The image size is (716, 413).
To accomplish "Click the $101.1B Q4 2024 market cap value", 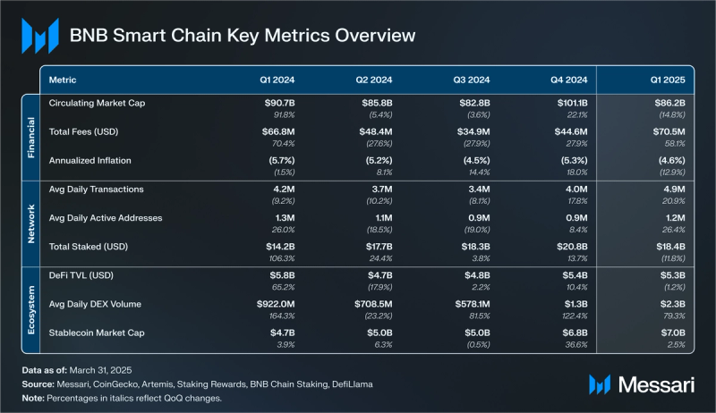I will 572,103.
